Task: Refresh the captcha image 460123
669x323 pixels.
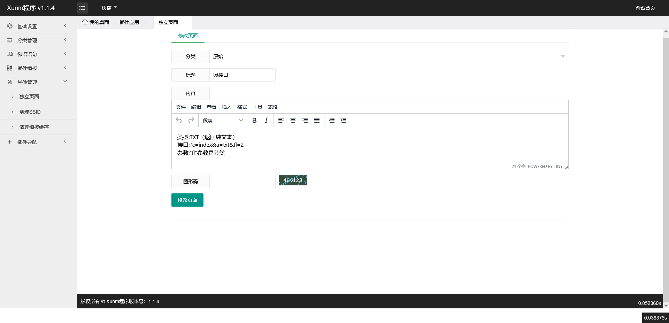Action: click(293, 180)
